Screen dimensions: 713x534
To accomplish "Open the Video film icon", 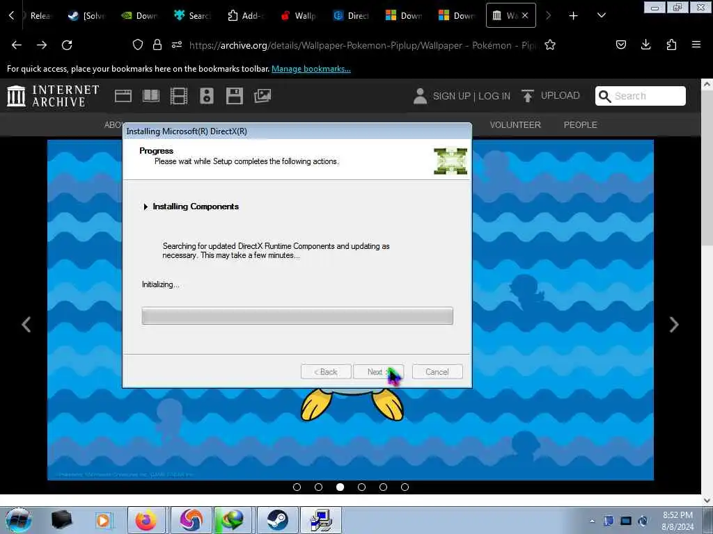I will point(179,96).
